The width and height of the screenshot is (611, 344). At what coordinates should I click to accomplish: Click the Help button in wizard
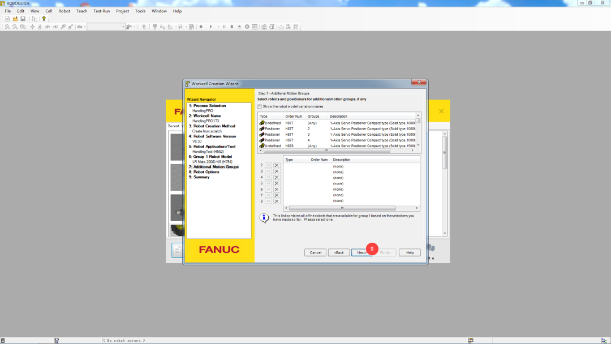tap(410, 252)
